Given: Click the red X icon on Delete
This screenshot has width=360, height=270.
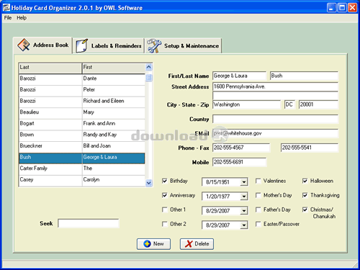Looking at the screenshot, I should pyautogui.click(x=189, y=244).
